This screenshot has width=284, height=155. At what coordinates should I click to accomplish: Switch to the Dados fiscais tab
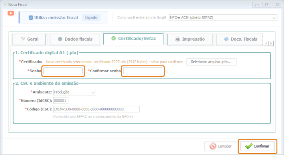(75, 39)
